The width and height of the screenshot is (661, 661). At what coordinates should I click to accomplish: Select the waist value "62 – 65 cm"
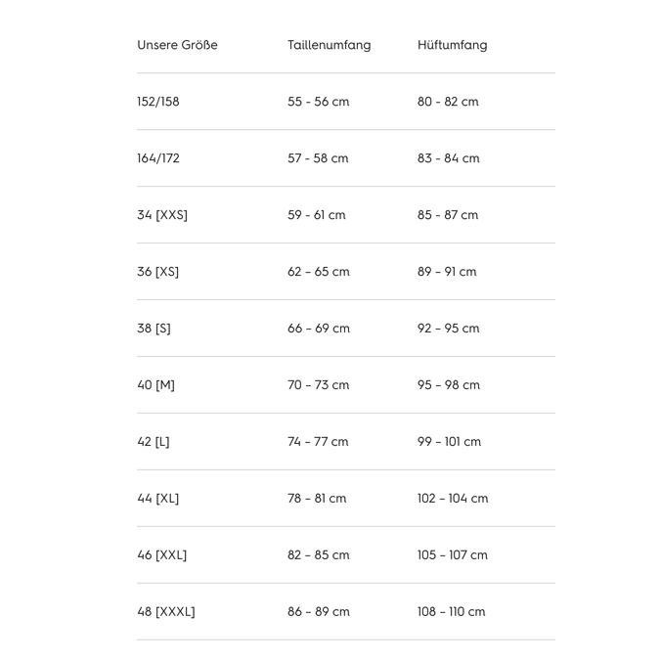[x=318, y=272]
